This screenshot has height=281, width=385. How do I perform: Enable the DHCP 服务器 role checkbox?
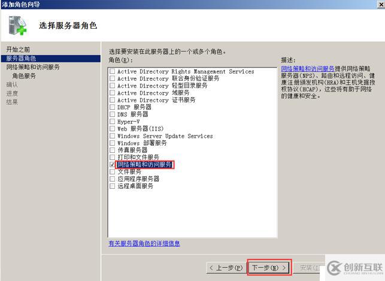tap(112, 107)
